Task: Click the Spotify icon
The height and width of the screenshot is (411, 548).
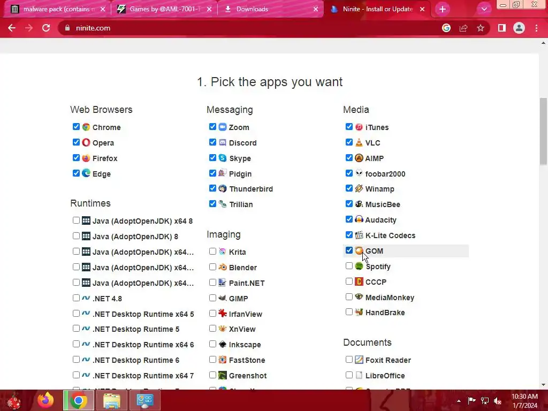Action: pyautogui.click(x=359, y=266)
